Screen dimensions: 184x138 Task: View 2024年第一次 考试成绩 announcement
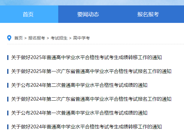pyautogui.click(x=79, y=113)
